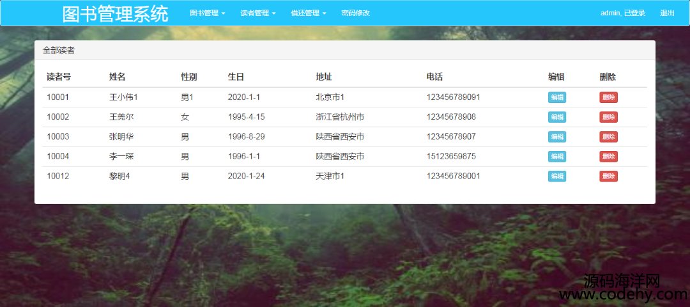
Task: Click the name 王小伟1
Action: pyautogui.click(x=123, y=97)
